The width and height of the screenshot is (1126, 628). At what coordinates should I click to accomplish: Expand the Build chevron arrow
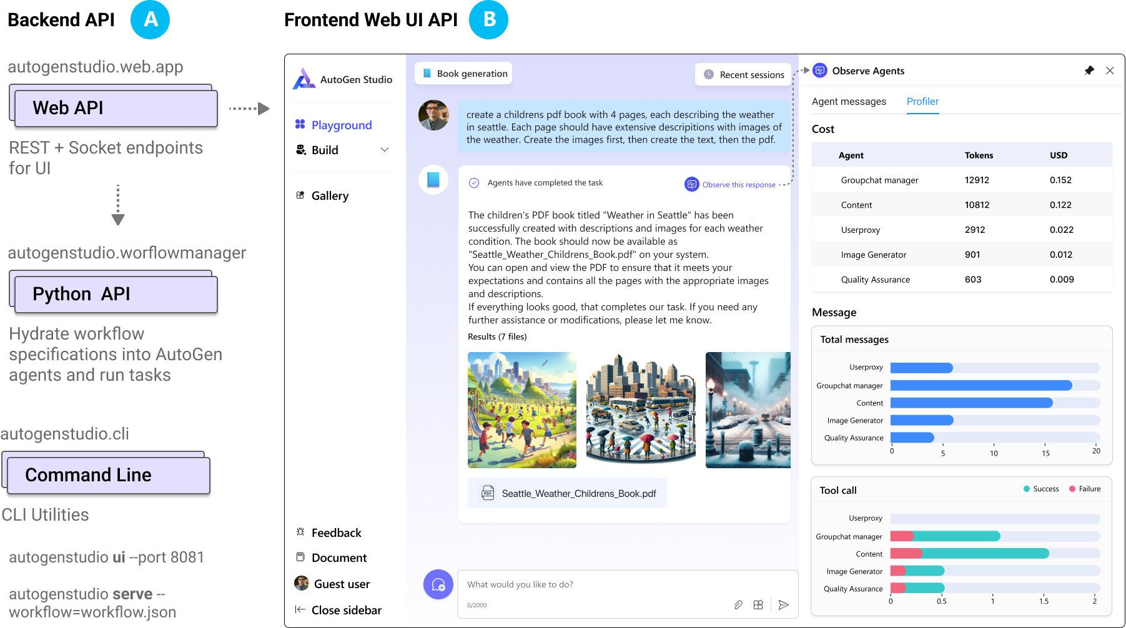click(385, 150)
